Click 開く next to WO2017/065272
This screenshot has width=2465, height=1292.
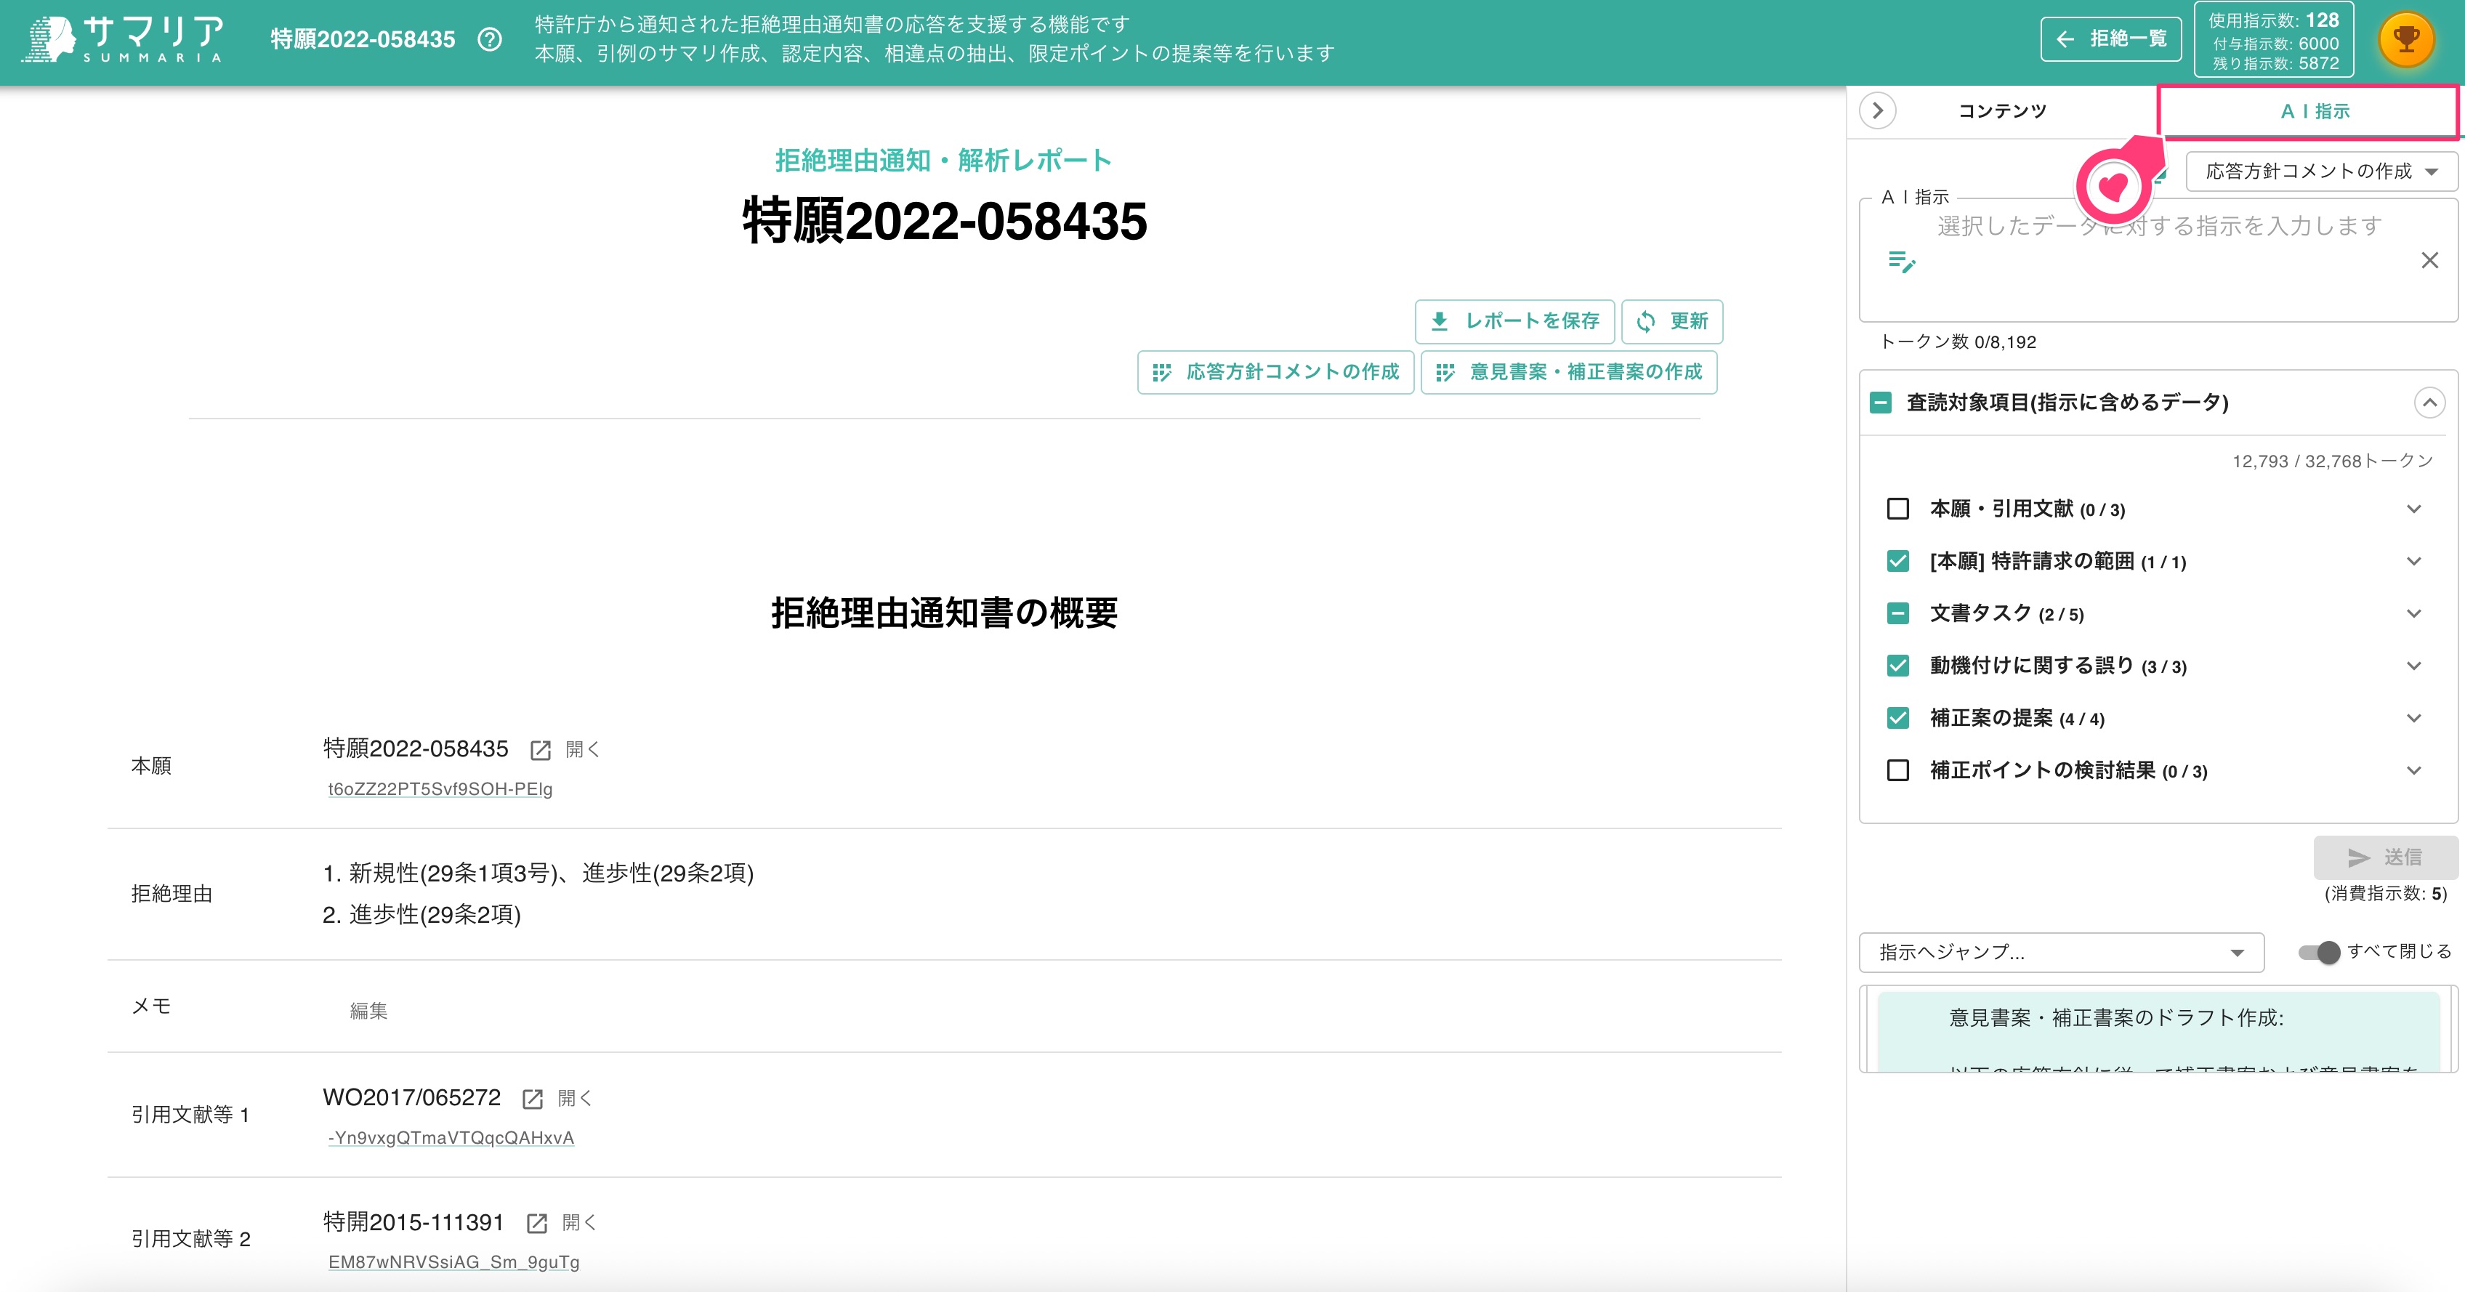coord(574,1099)
